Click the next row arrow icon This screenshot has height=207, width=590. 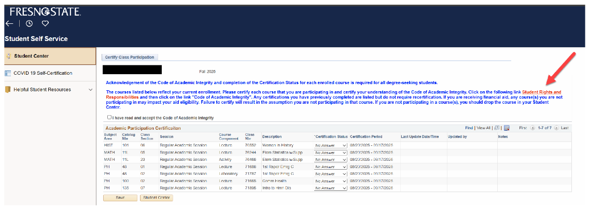click(x=556, y=128)
